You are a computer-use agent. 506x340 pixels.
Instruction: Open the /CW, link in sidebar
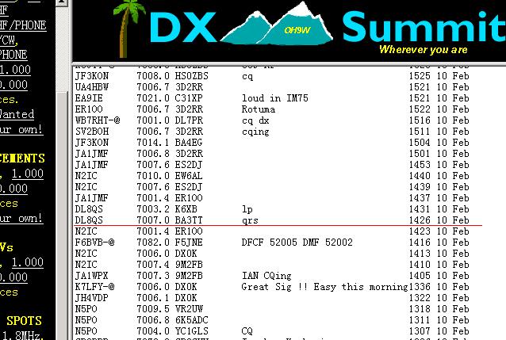9,40
